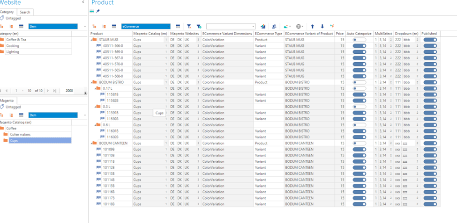Sort by Price column header

[x=339, y=34]
